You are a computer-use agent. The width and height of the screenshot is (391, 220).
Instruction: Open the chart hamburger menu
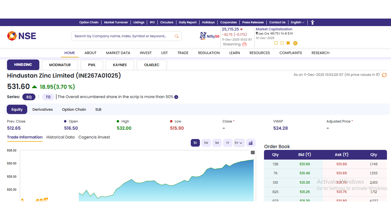[x=253, y=153]
